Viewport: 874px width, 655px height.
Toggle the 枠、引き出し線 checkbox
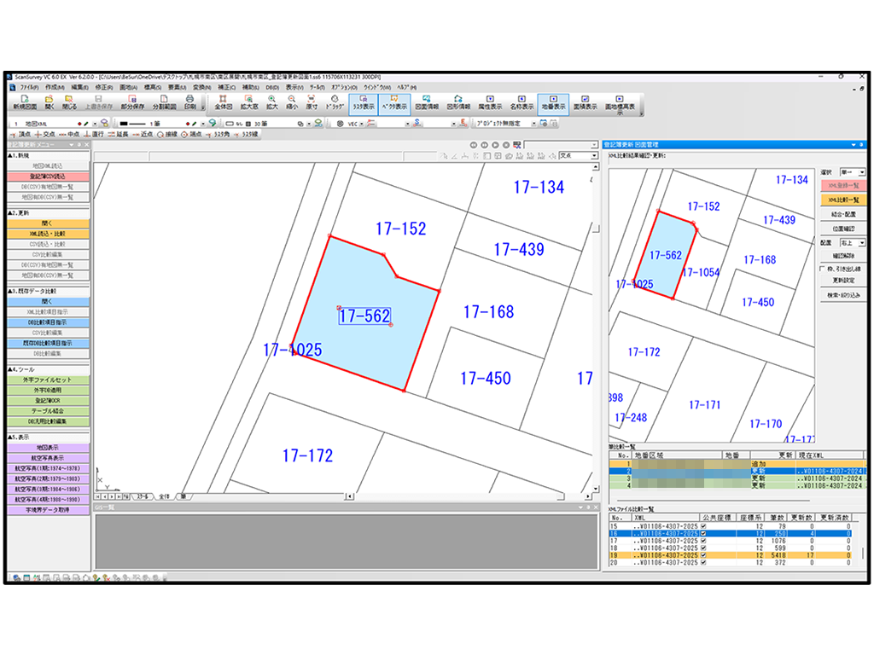[821, 268]
